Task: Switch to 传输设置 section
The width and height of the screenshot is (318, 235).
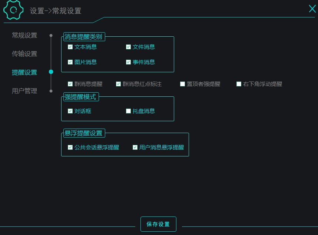Action: tap(24, 54)
